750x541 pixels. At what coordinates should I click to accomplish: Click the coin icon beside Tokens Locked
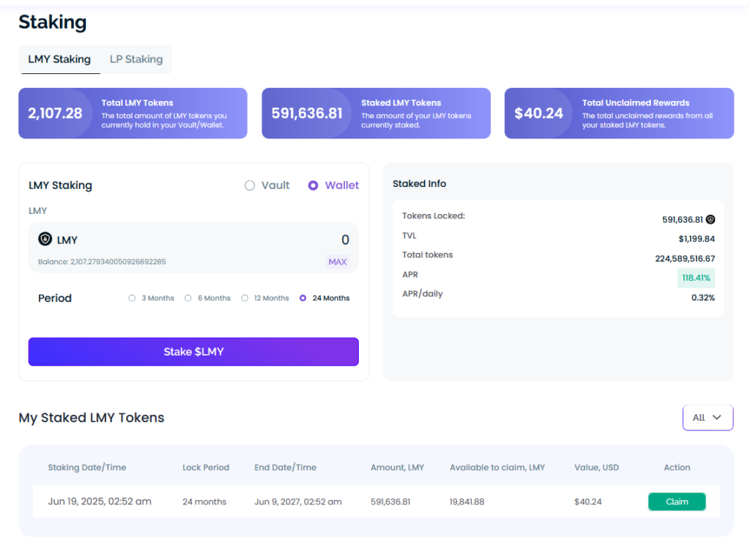tap(710, 219)
